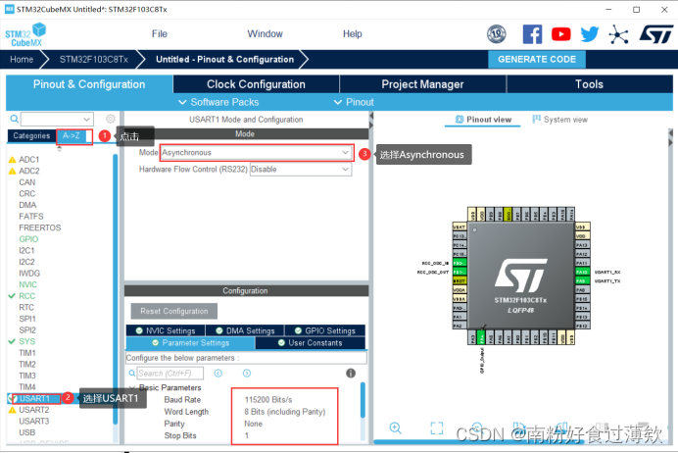Switch to the System view tab

[560, 120]
